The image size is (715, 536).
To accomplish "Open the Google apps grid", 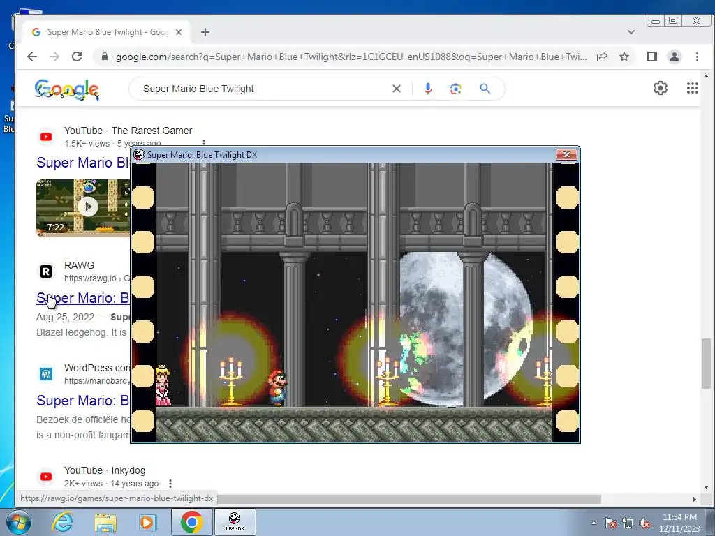I will point(692,88).
